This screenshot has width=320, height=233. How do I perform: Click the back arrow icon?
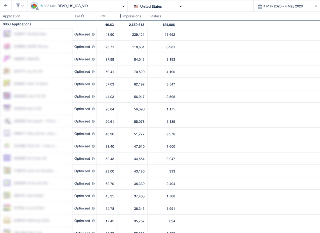point(6,6)
